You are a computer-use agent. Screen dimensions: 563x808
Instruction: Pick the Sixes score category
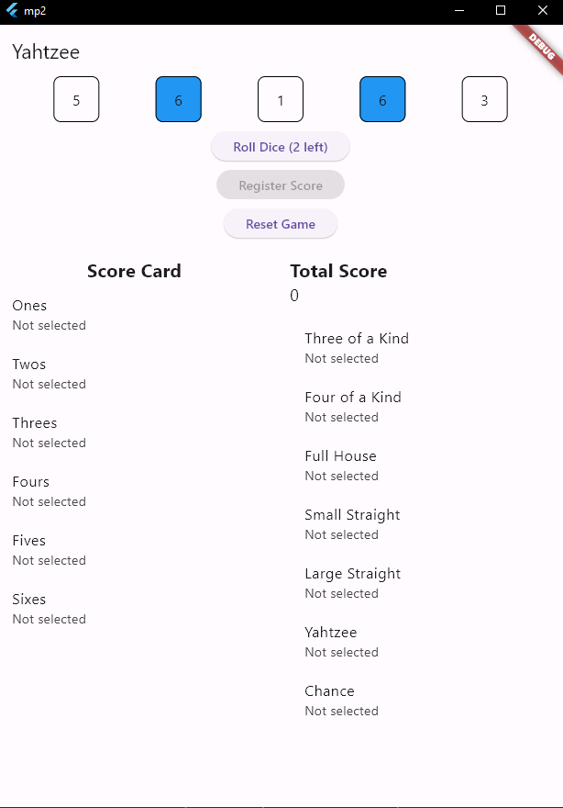point(134,609)
